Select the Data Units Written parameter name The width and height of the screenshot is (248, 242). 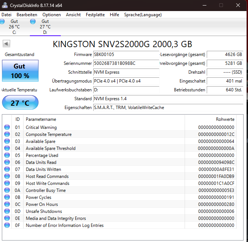(43, 169)
